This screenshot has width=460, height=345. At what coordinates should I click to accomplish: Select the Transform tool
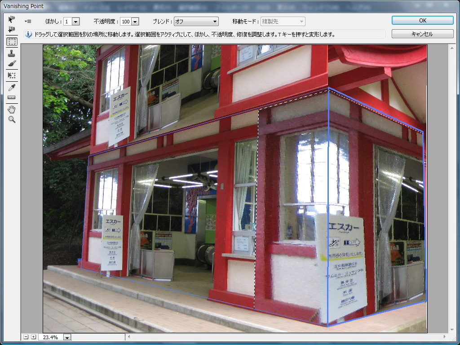tap(11, 75)
